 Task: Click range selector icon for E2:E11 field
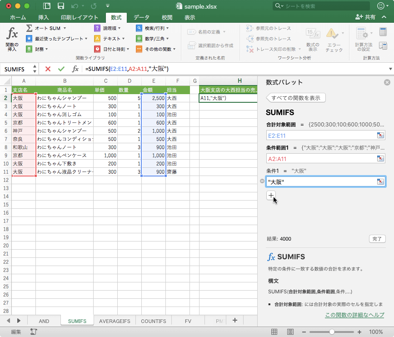(380, 135)
